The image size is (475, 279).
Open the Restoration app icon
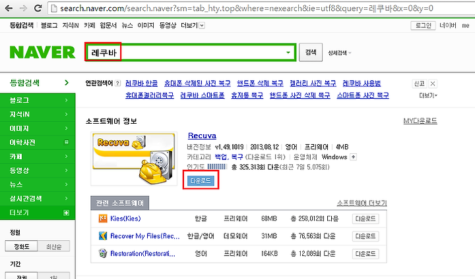[x=103, y=253]
